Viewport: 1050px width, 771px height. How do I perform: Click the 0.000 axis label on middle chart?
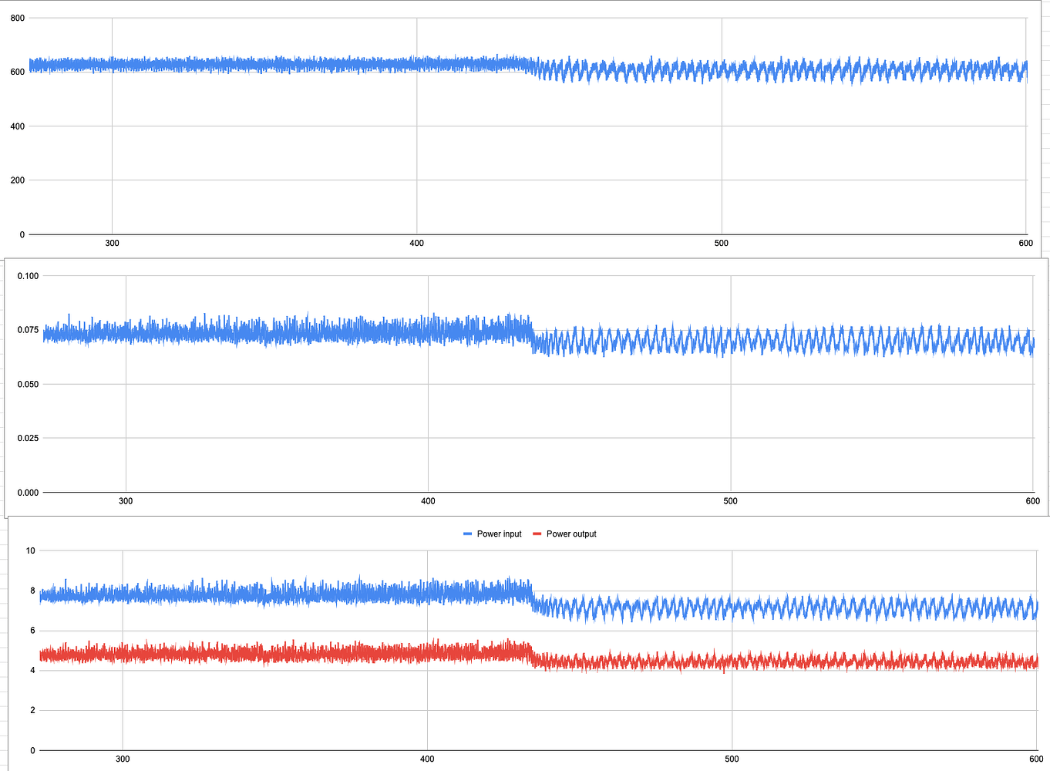pos(28,492)
